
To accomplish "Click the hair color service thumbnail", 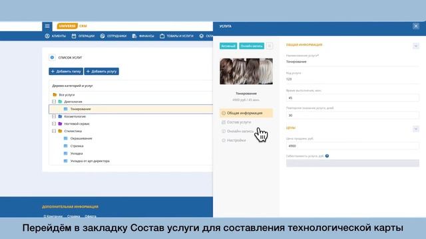I will pos(246,71).
